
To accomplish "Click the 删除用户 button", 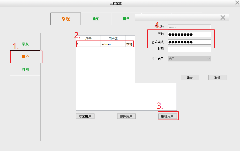I will click(126, 116).
